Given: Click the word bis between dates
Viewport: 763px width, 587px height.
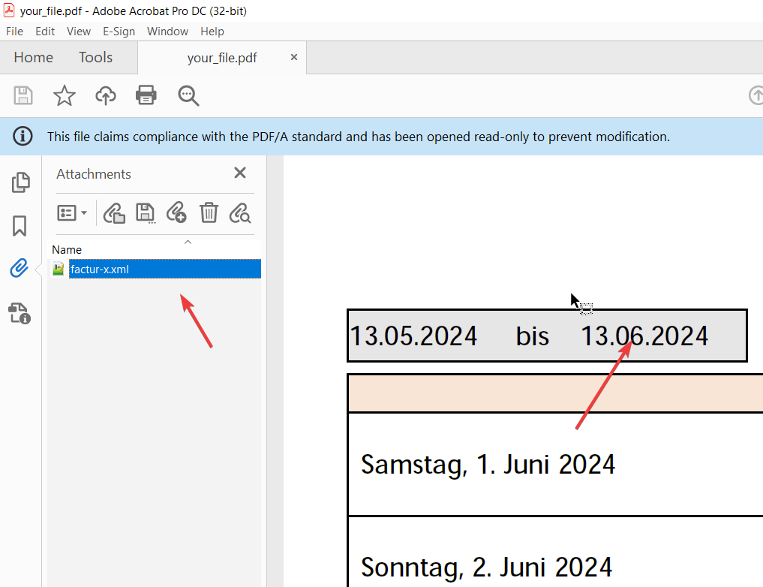Looking at the screenshot, I should (x=533, y=336).
